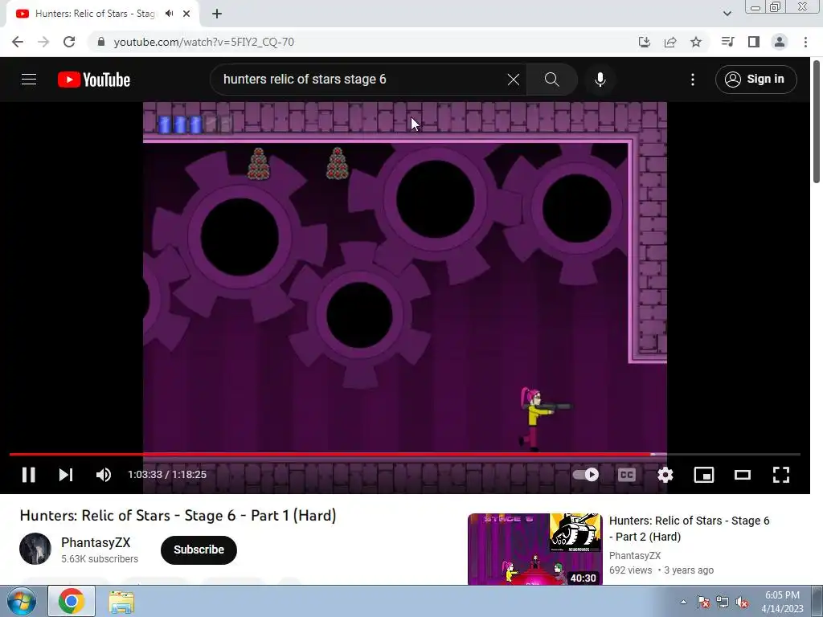The image size is (823, 617).
Task: Open clock showing 6:05 PM
Action: tap(782, 602)
